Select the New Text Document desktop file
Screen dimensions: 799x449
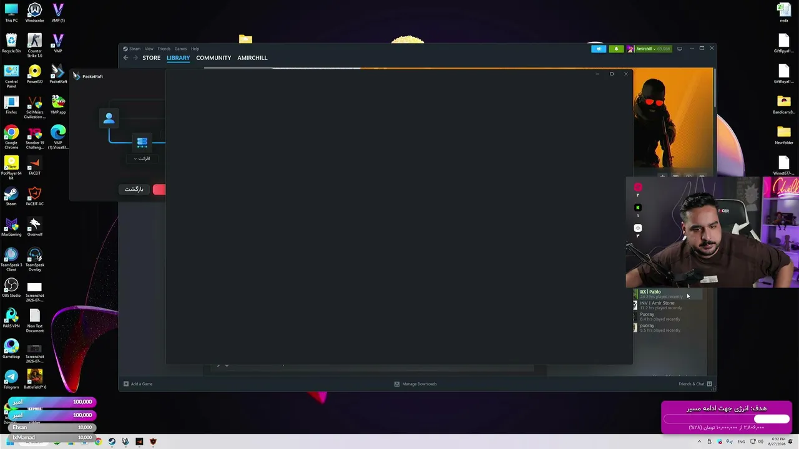34,321
